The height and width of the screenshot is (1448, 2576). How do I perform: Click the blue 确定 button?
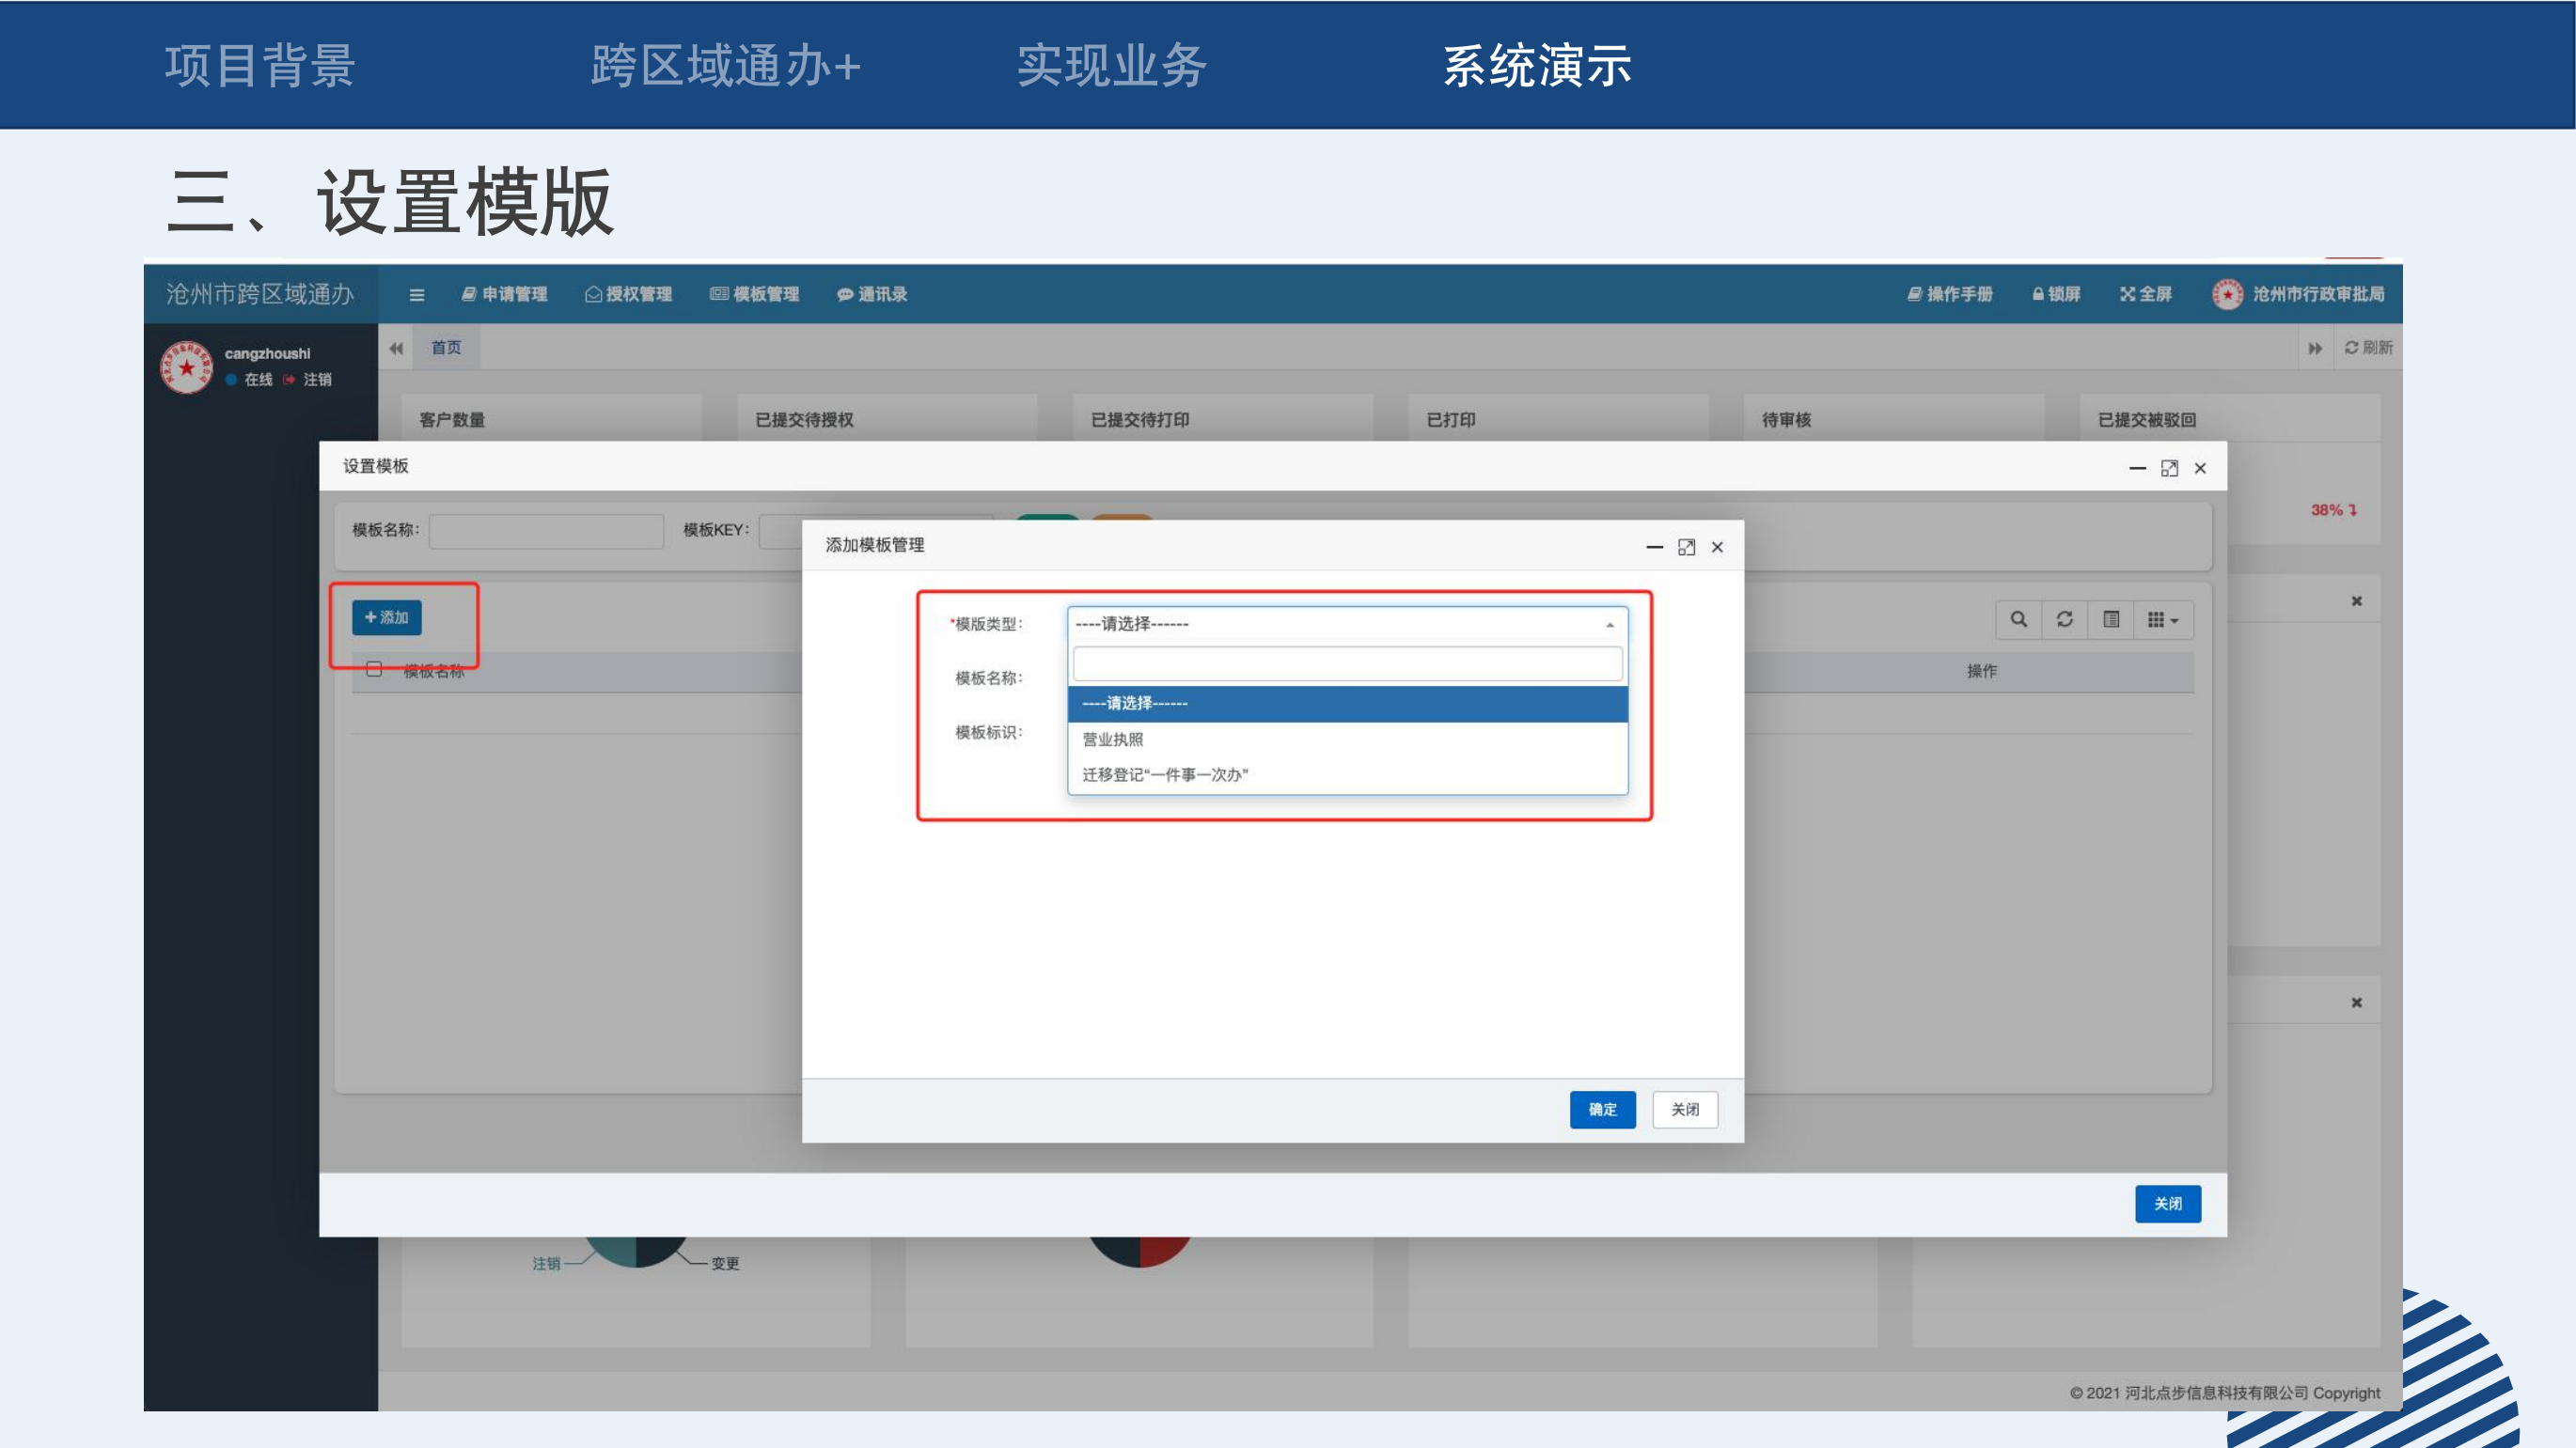[x=1602, y=1109]
